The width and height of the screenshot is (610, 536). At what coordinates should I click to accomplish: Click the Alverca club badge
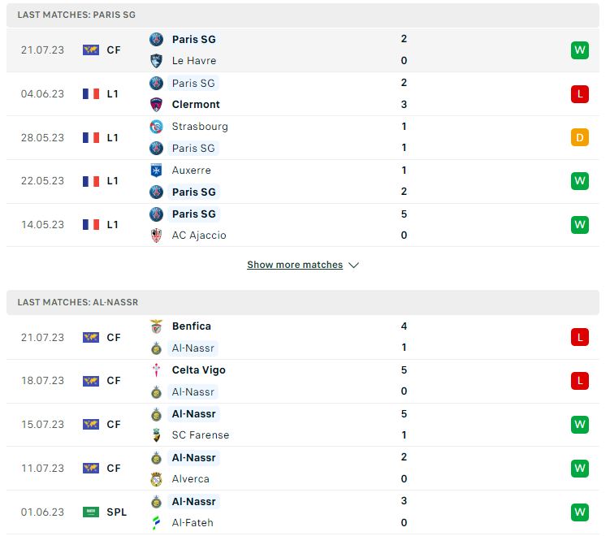pyautogui.click(x=156, y=479)
